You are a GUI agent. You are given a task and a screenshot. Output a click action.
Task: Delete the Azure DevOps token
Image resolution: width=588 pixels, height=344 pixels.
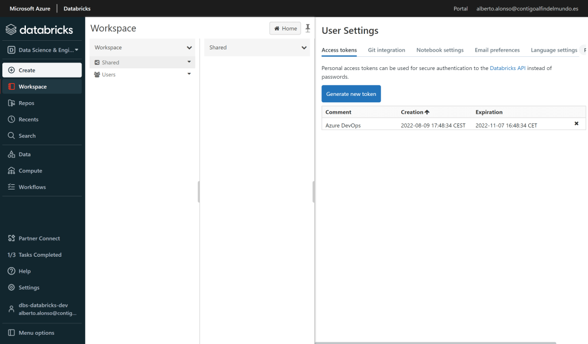tap(577, 124)
